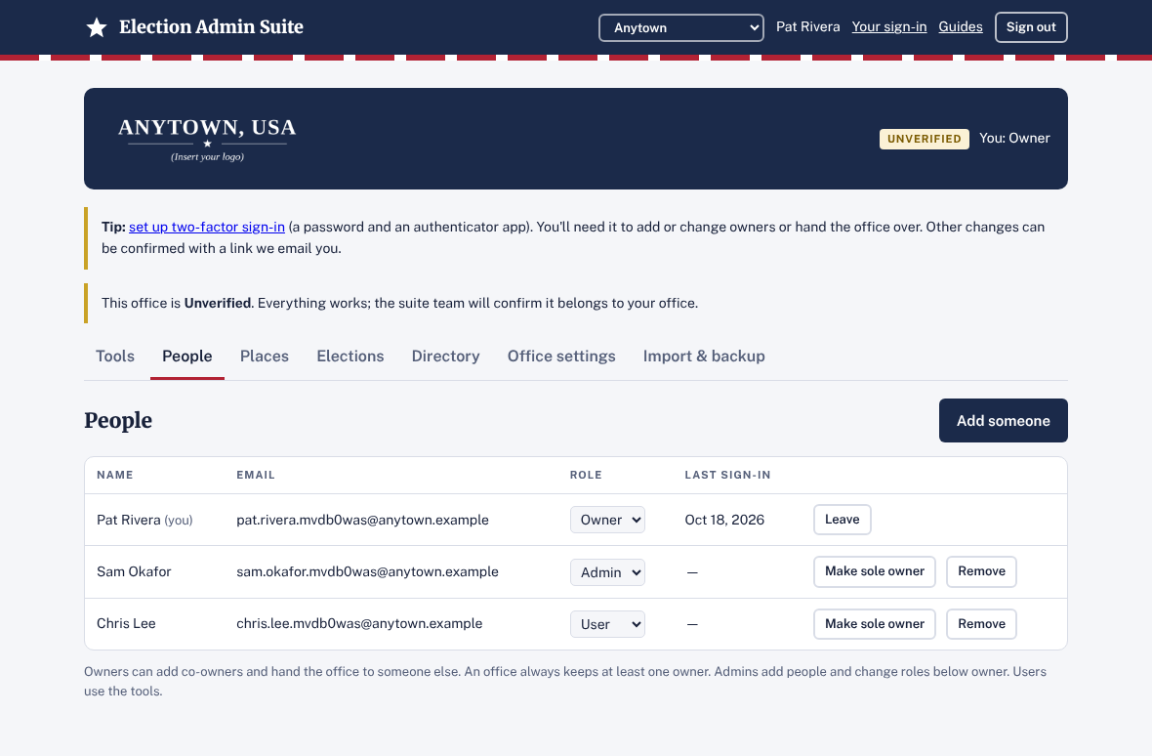Screen dimensions: 1152x756
Task: Click the LAST SIGN-IN column header
Action: pos(728,476)
